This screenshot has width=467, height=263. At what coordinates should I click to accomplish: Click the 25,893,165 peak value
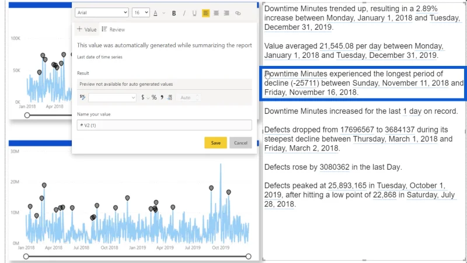347,185
